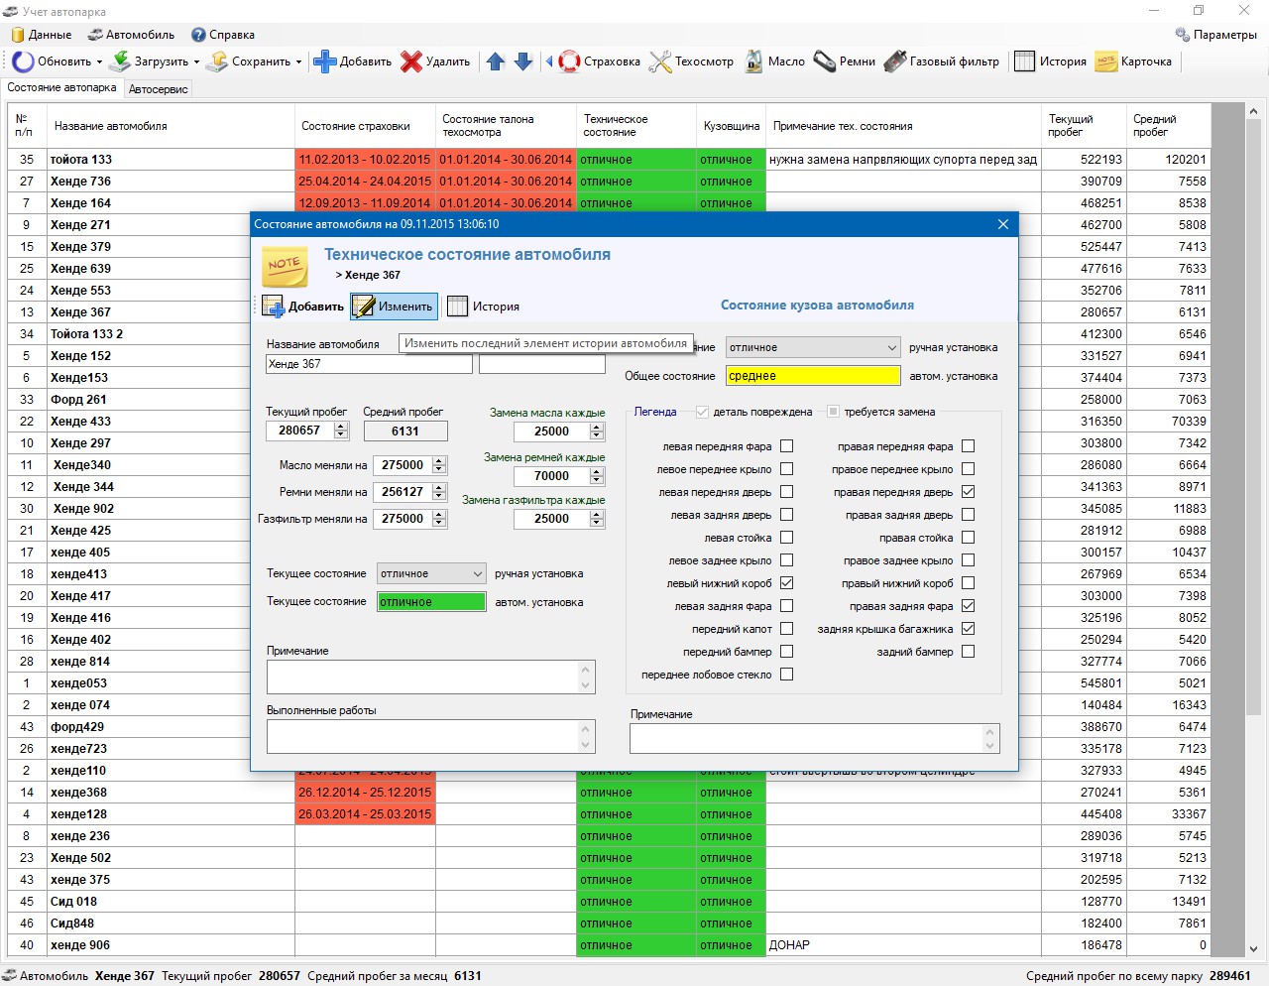Switch to Состояние автопарка tab
Image resolution: width=1269 pixels, height=986 pixels.
[61, 88]
